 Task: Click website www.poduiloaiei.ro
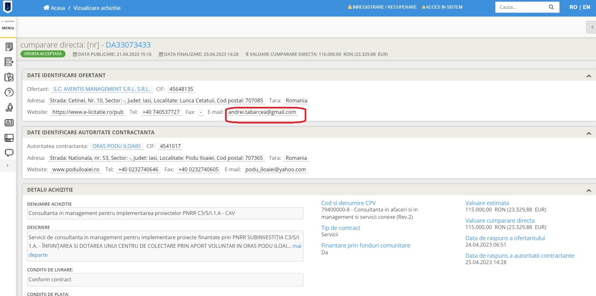(76, 169)
